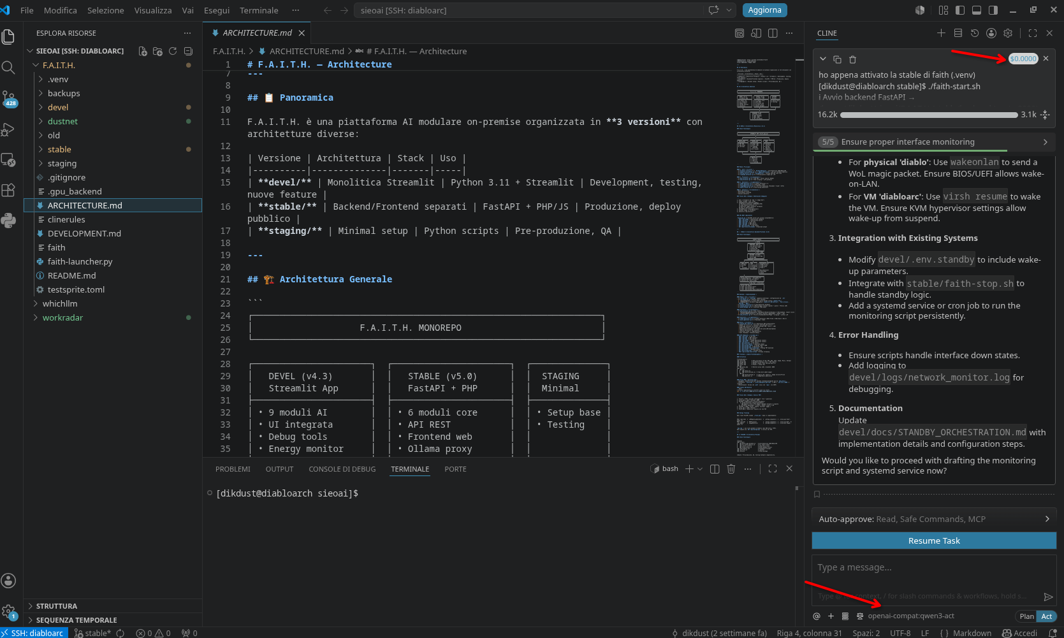This screenshot has height=638, width=1064.
Task: Open Cline settings gear
Action: tap(1008, 33)
